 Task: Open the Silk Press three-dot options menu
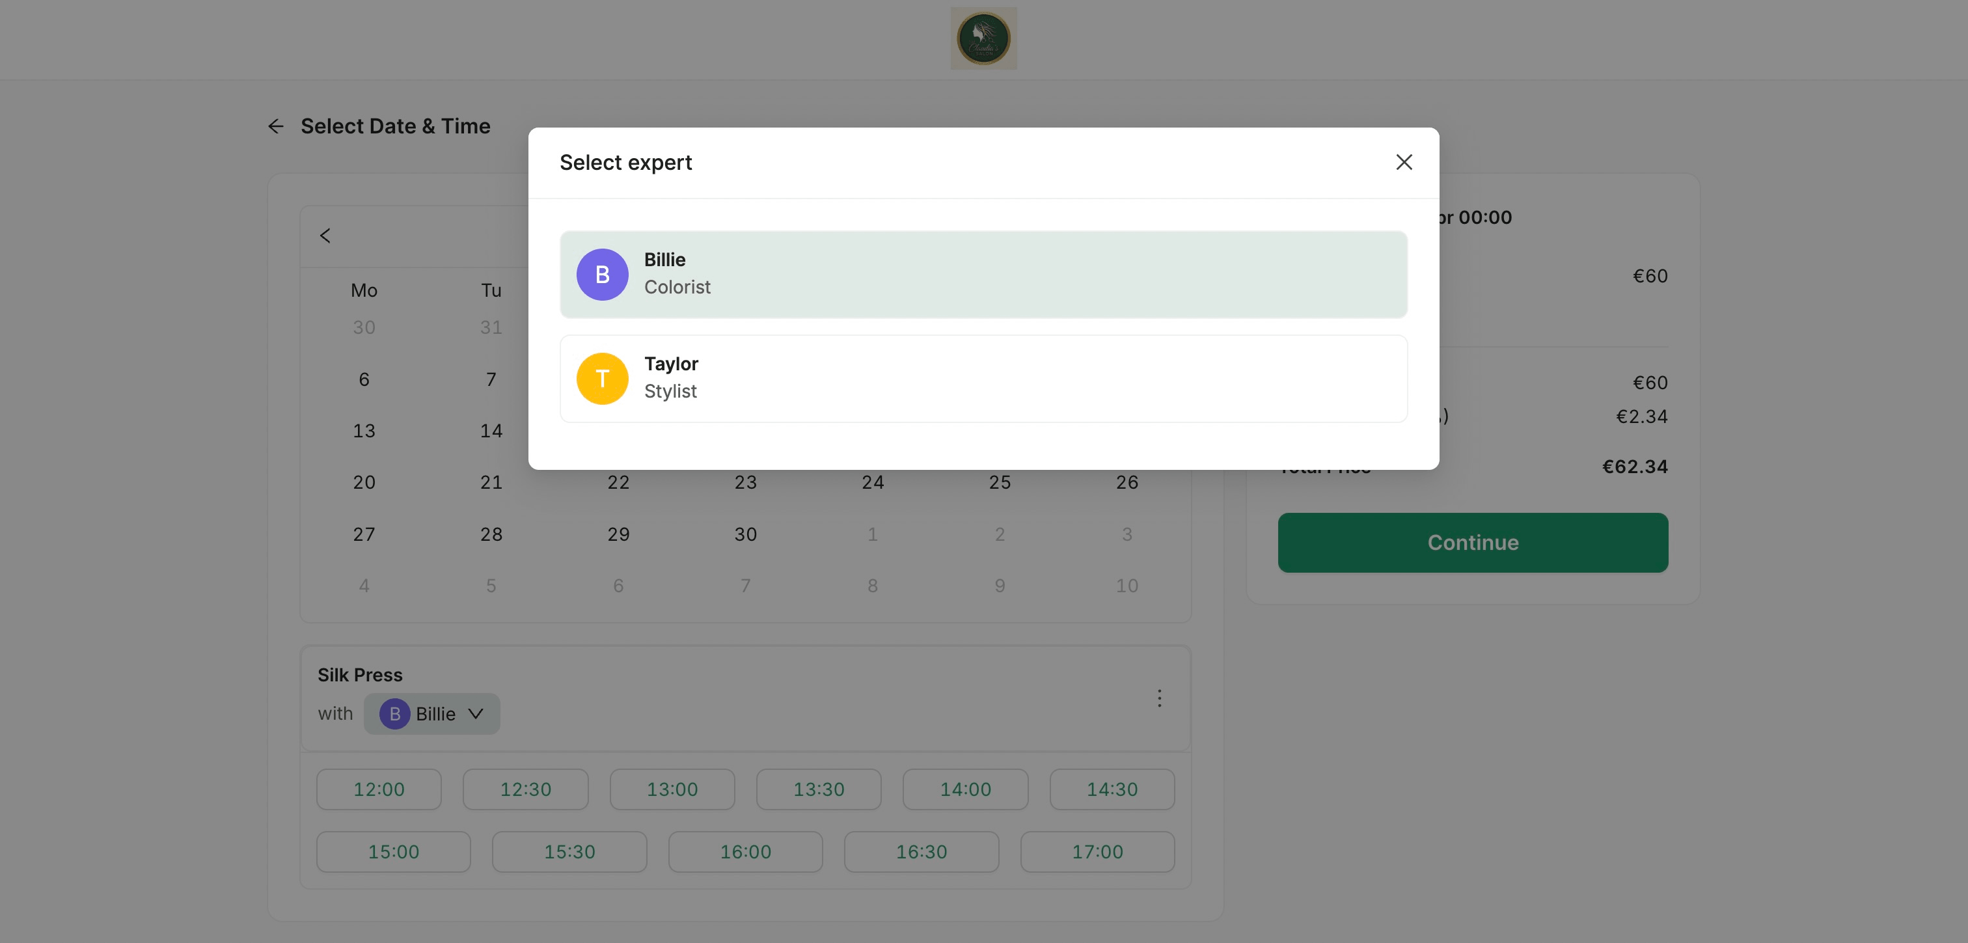[x=1160, y=698]
